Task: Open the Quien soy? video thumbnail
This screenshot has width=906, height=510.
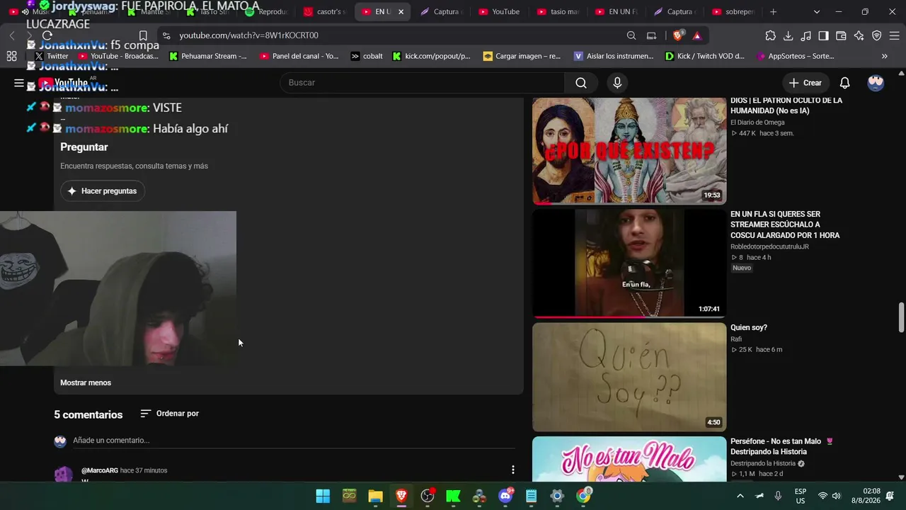Action: coord(629,377)
